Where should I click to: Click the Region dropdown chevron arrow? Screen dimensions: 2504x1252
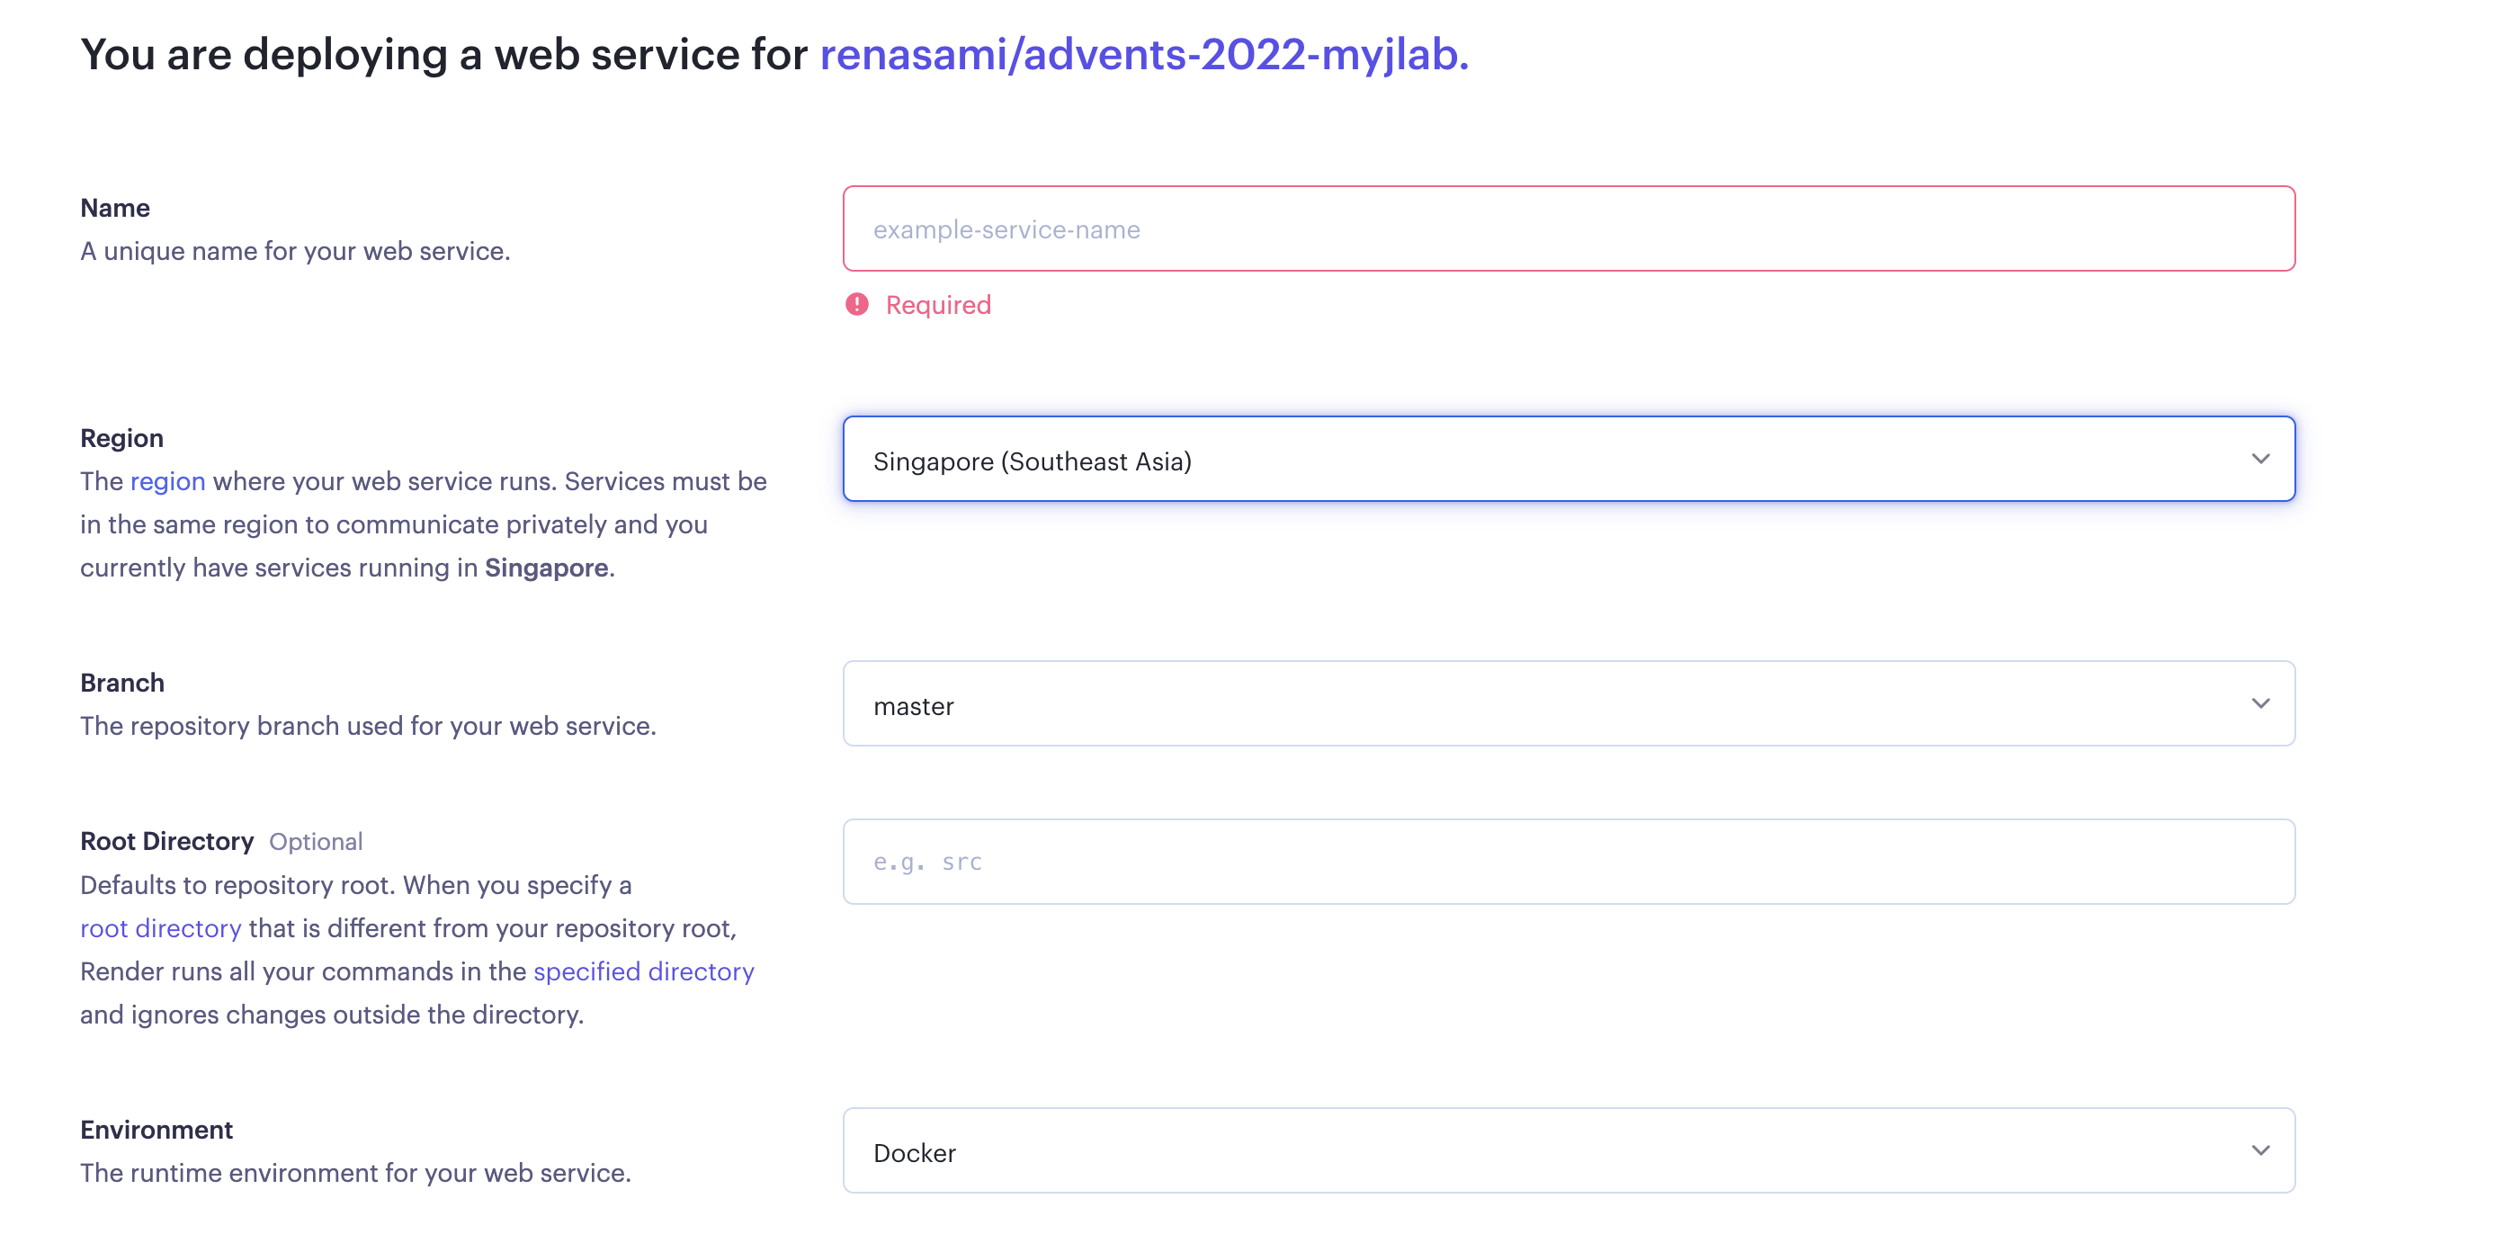pos(2260,459)
